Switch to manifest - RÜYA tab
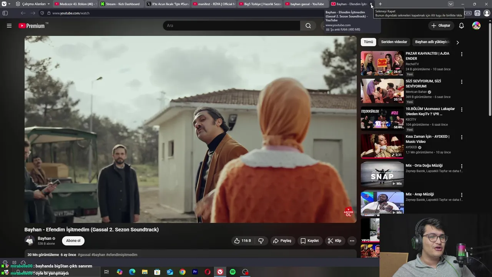492x277 pixels. coord(213,4)
